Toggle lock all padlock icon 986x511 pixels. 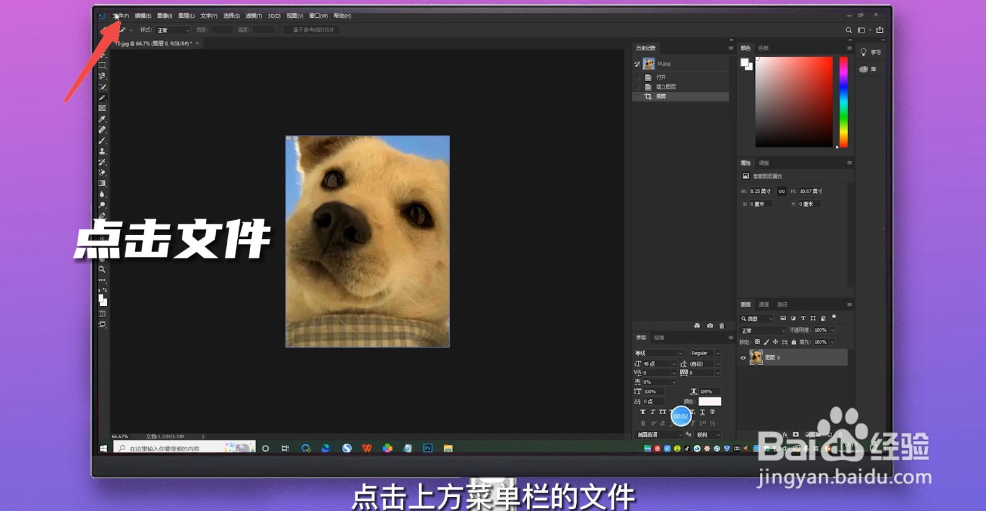tap(794, 342)
